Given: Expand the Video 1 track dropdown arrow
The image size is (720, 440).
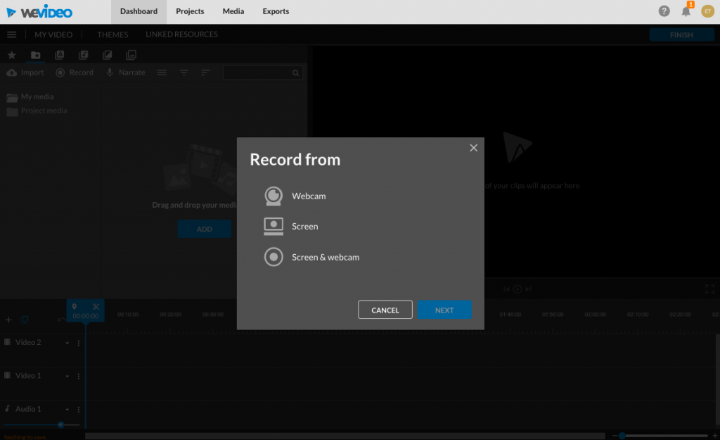Looking at the screenshot, I should click(x=67, y=376).
